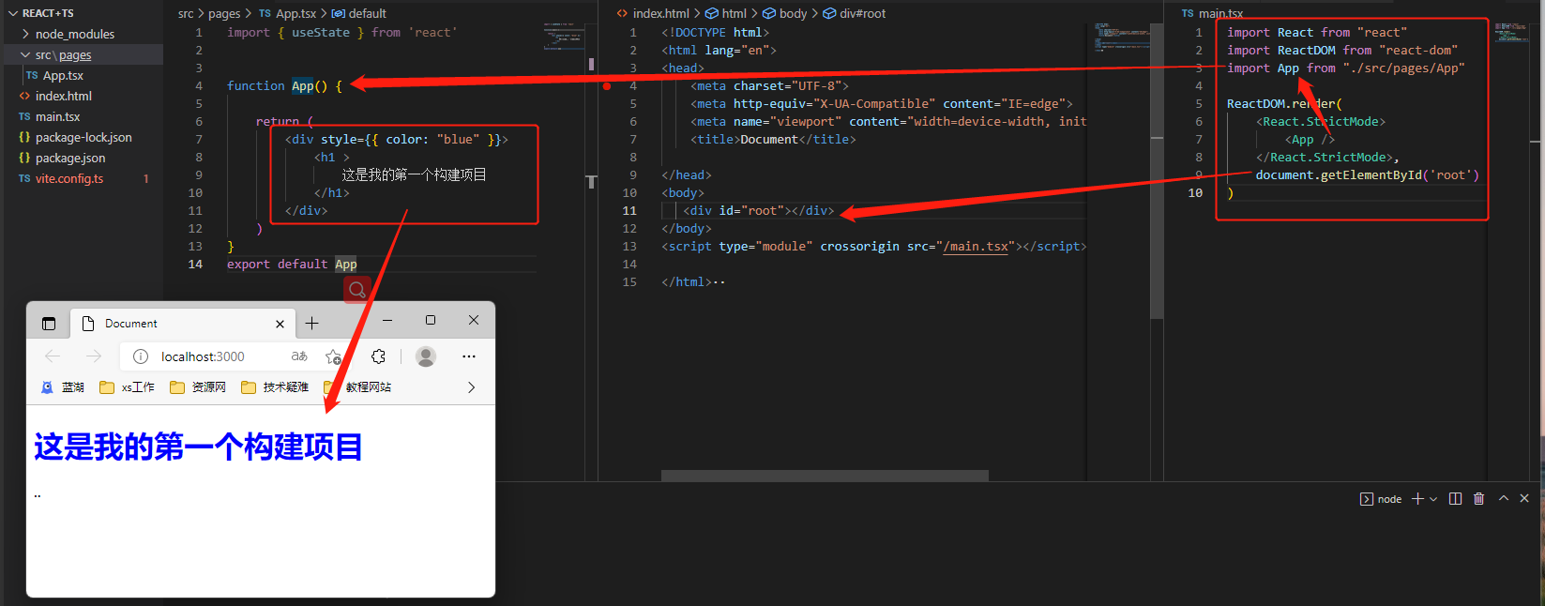Image resolution: width=1545 pixels, height=606 pixels.
Task: Go back in the Edge browser
Action: tap(53, 356)
